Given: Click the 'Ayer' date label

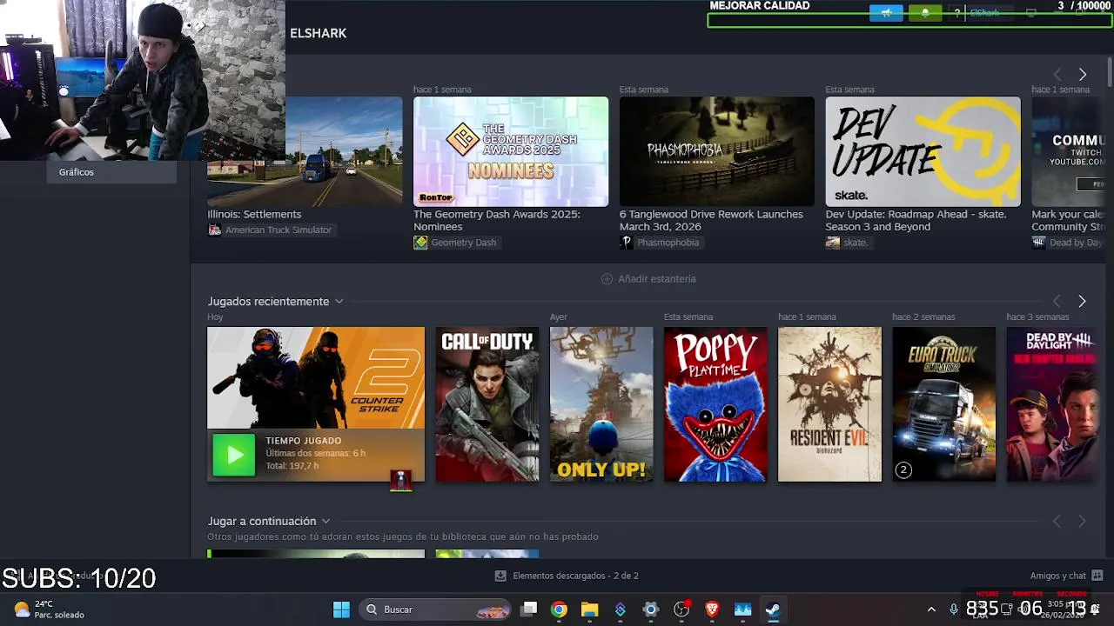Looking at the screenshot, I should 559,317.
